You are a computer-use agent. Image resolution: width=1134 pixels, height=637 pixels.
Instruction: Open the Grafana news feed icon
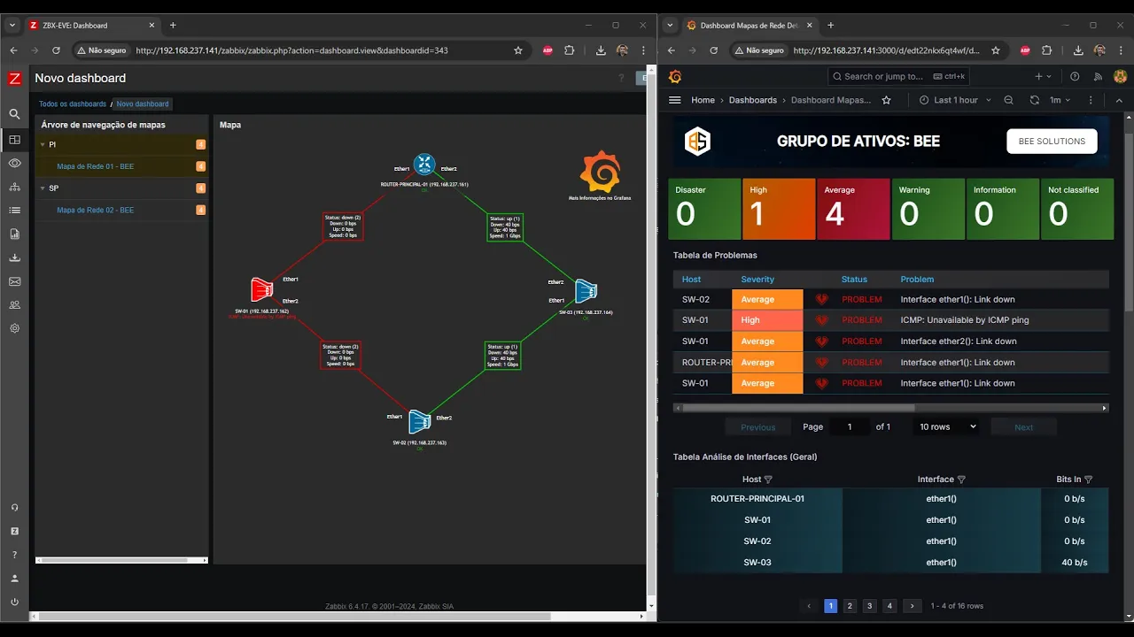pyautogui.click(x=1099, y=76)
